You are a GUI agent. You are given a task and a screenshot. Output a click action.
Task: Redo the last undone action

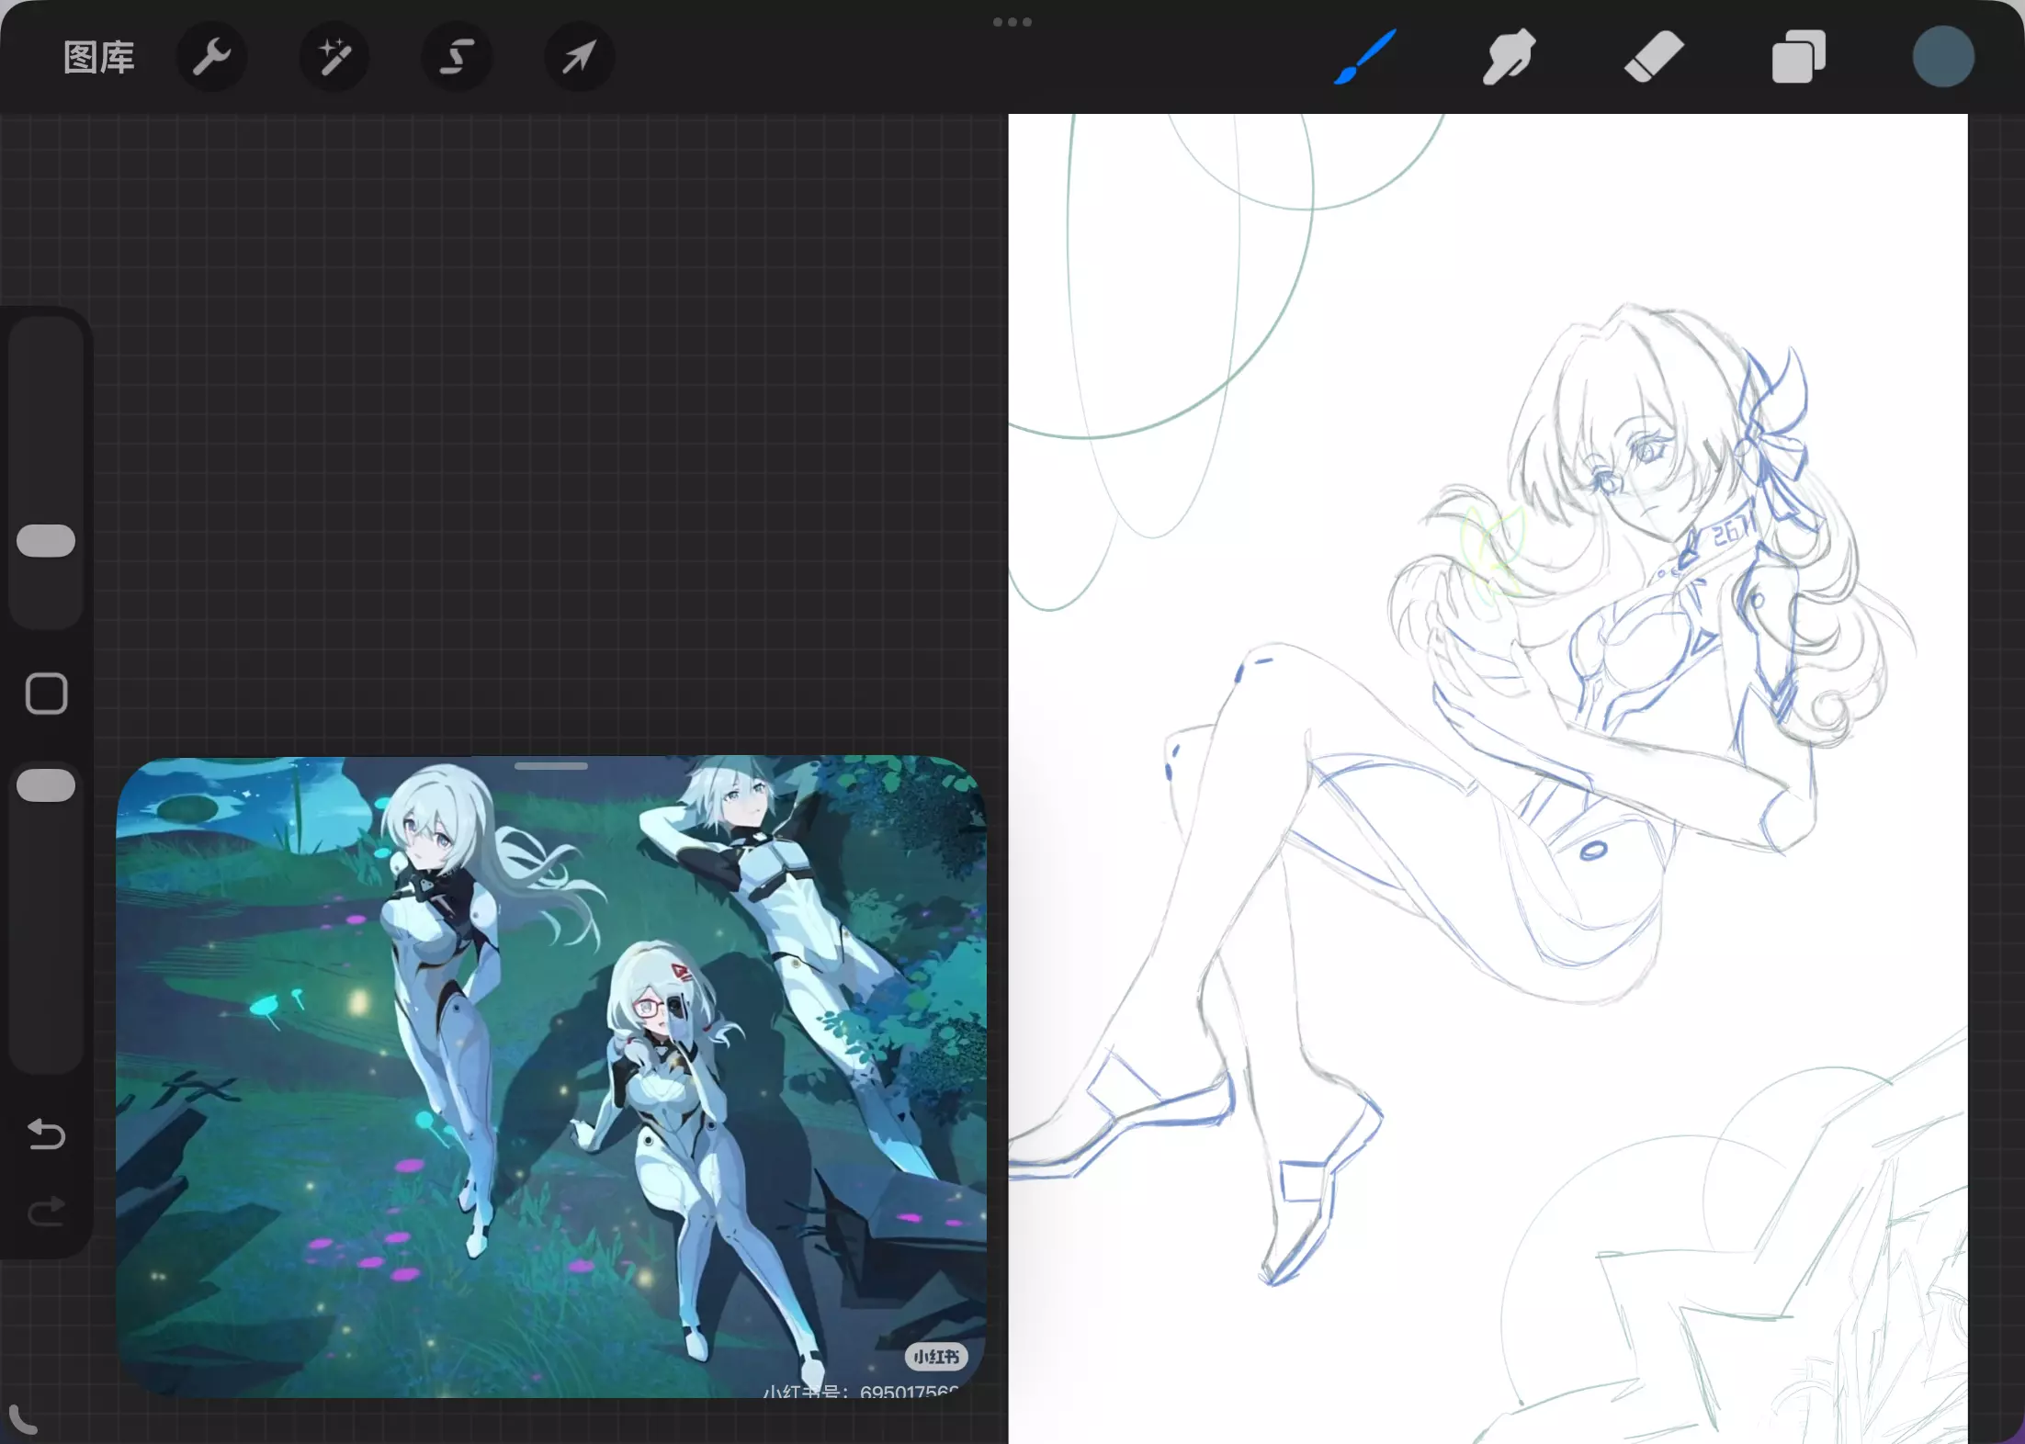pos(46,1212)
